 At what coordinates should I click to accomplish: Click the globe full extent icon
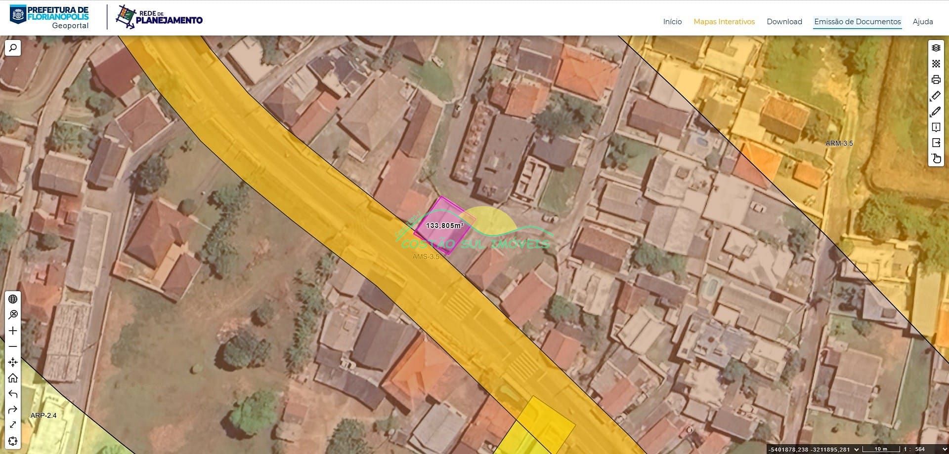click(13, 299)
